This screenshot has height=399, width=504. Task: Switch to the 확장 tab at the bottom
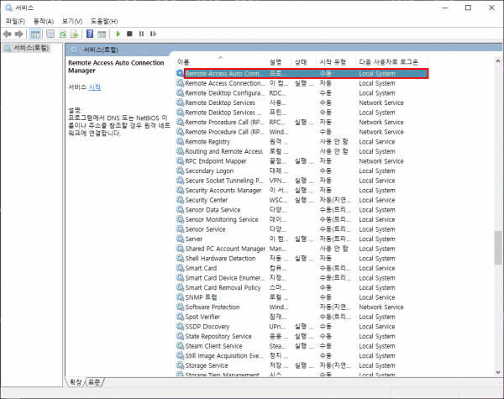coord(76,382)
